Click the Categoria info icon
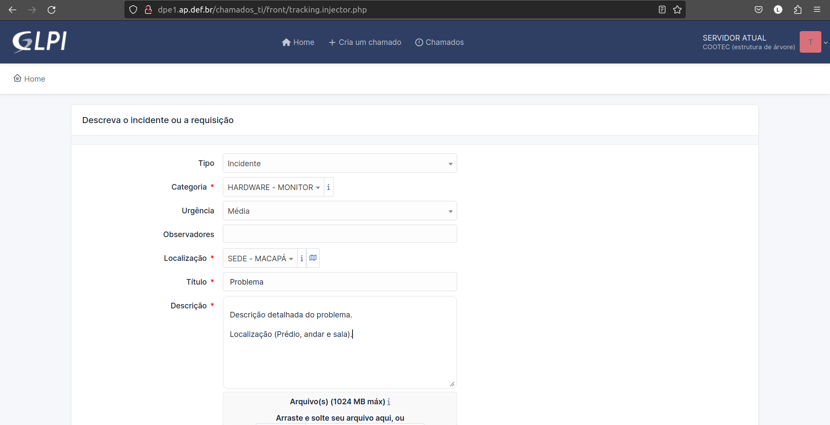Image resolution: width=830 pixels, height=425 pixels. point(328,187)
